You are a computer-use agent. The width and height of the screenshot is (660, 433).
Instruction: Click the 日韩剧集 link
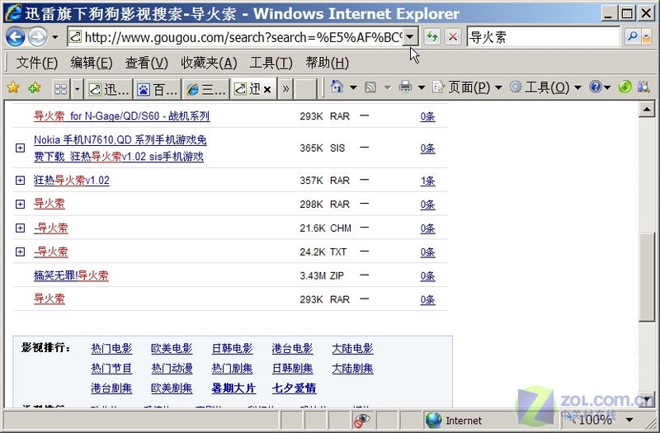point(293,368)
